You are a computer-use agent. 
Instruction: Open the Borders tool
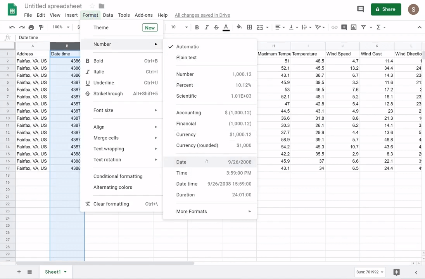249,27
